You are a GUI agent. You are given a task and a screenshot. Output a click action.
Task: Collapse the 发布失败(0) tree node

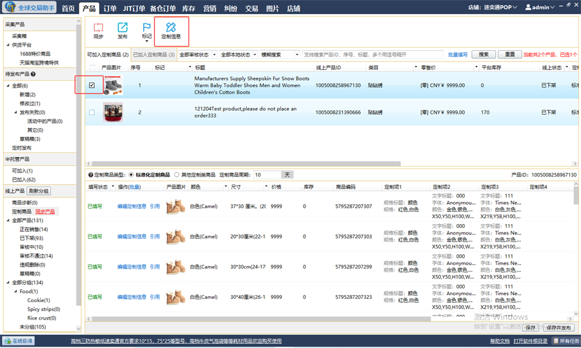tap(15, 112)
